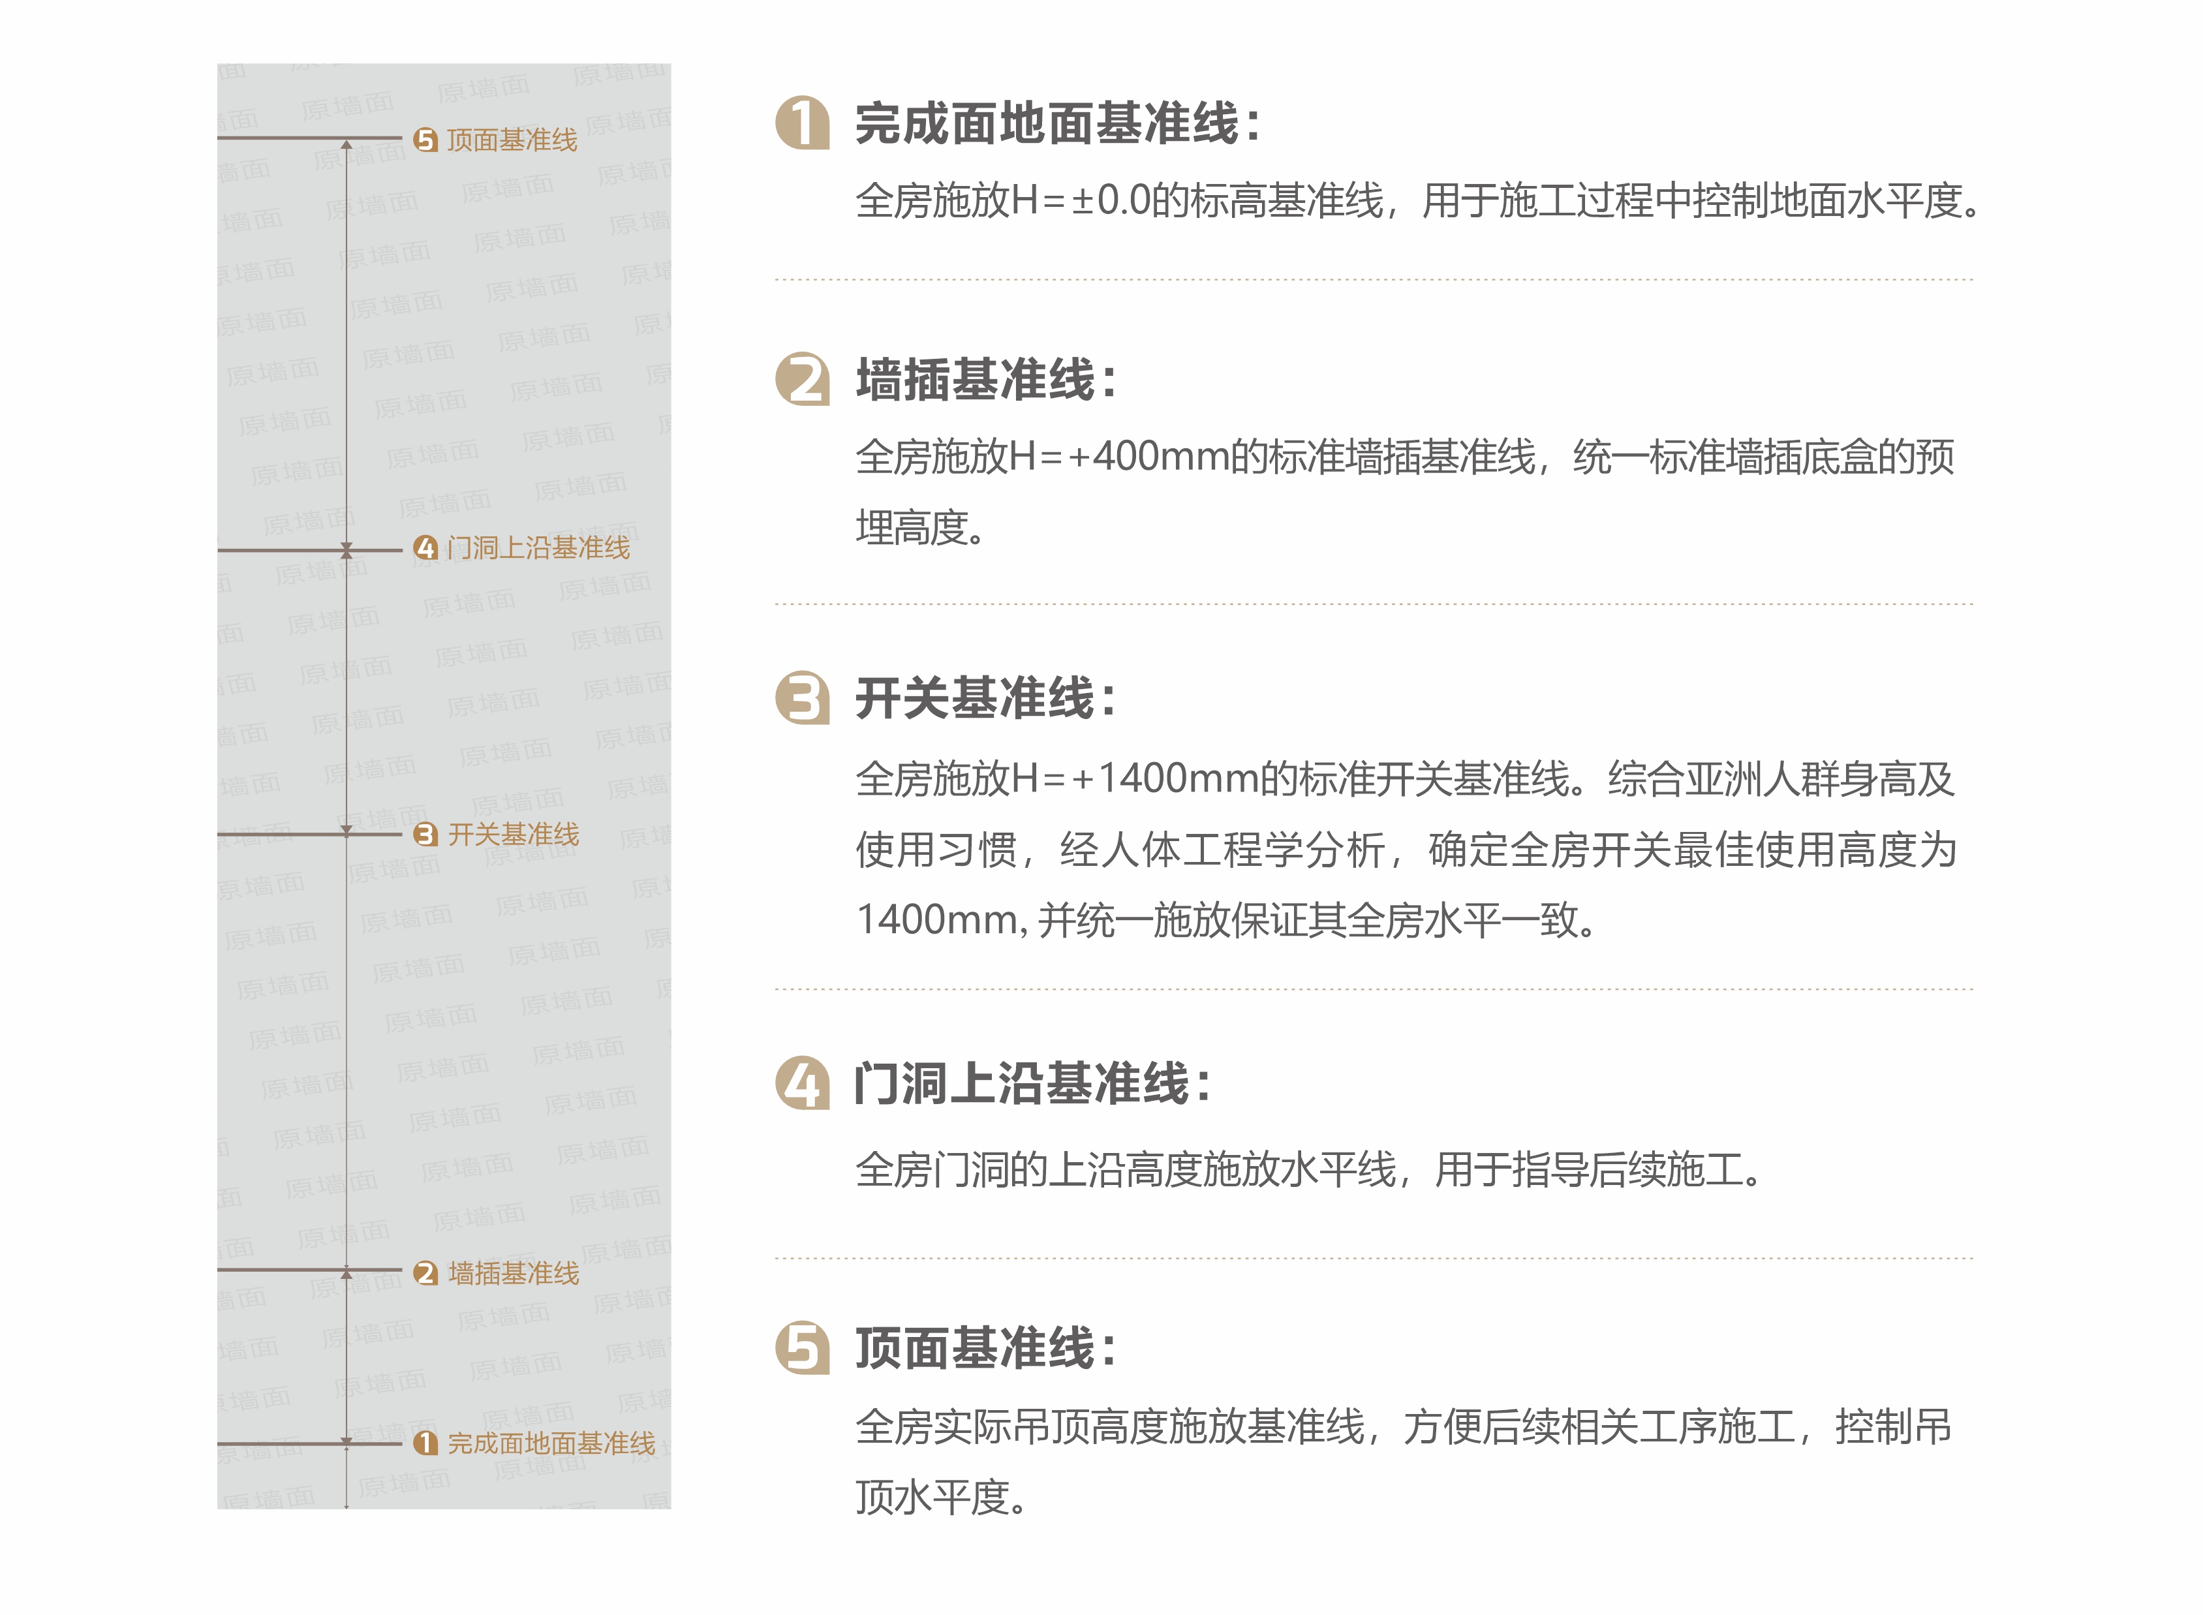Click the line mentioning H=+400mm 标准墙插基准线
2203x1615 pixels.
click(1404, 457)
